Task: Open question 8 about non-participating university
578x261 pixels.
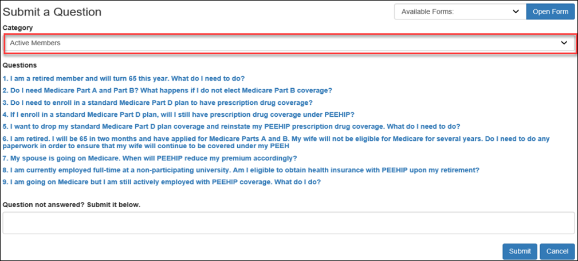Action: [241, 170]
